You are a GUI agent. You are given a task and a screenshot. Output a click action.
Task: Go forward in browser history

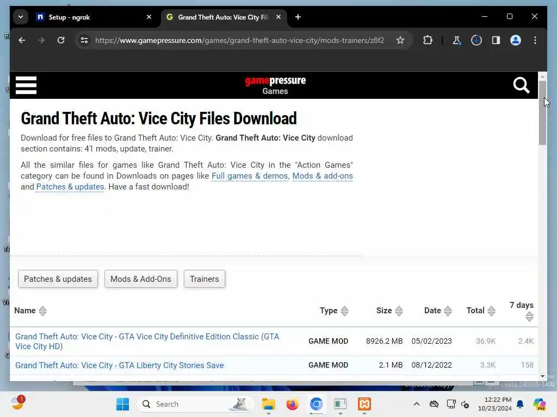click(41, 40)
